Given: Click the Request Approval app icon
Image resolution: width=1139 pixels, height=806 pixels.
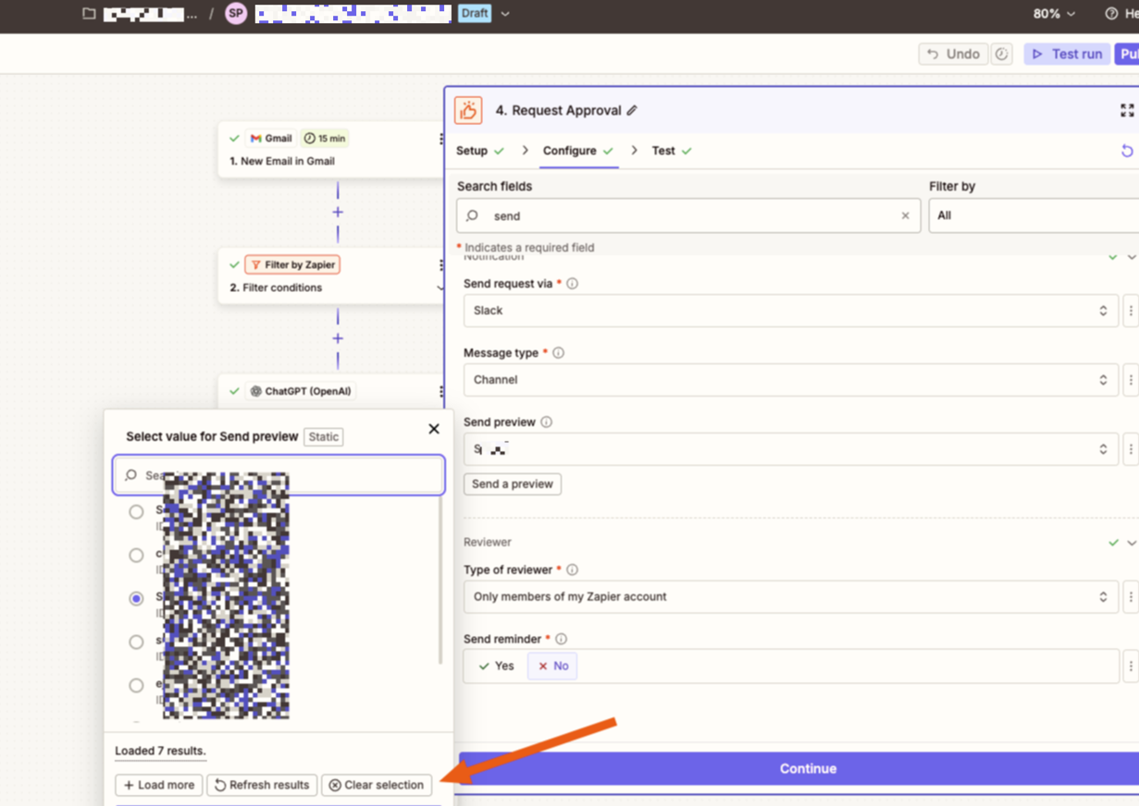Looking at the screenshot, I should pos(468,111).
